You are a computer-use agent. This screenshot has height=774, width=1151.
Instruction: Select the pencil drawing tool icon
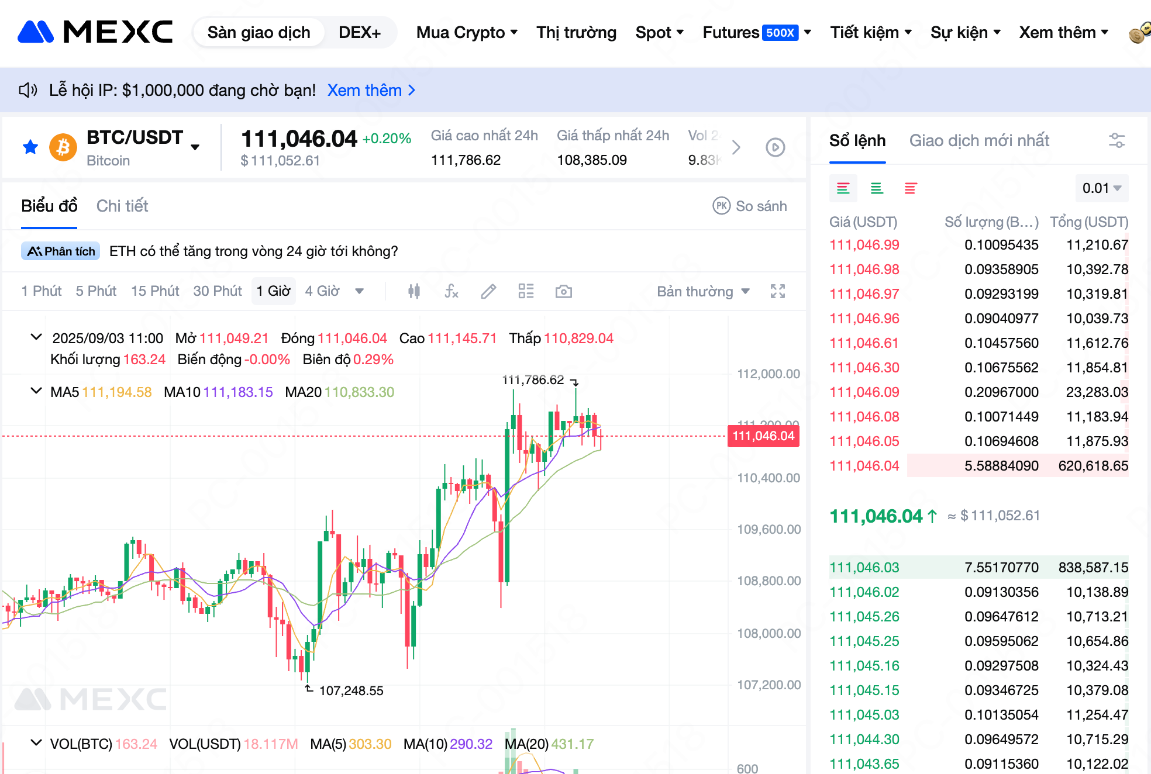(488, 291)
